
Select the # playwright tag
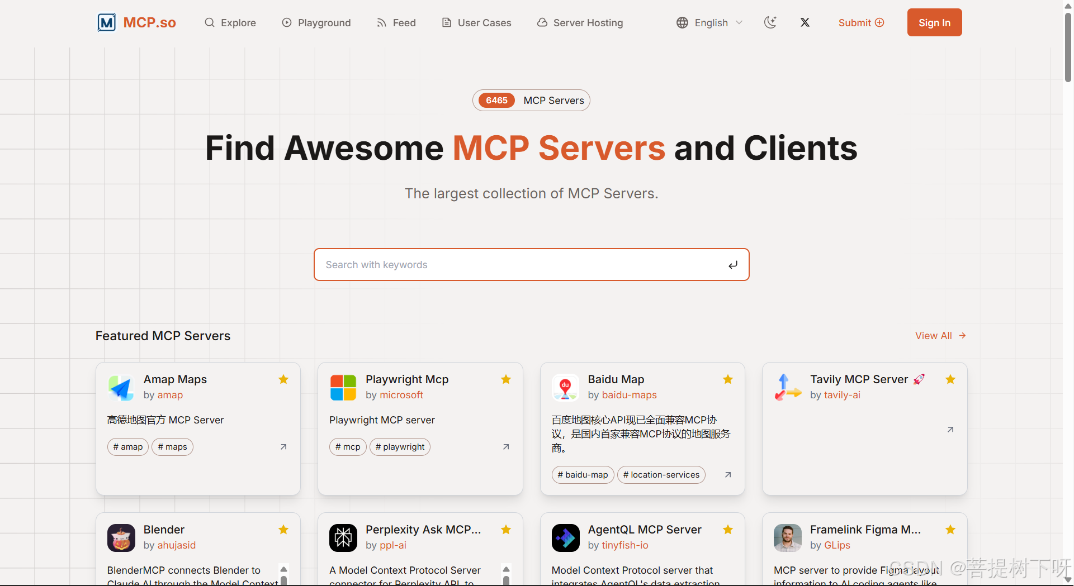click(400, 447)
